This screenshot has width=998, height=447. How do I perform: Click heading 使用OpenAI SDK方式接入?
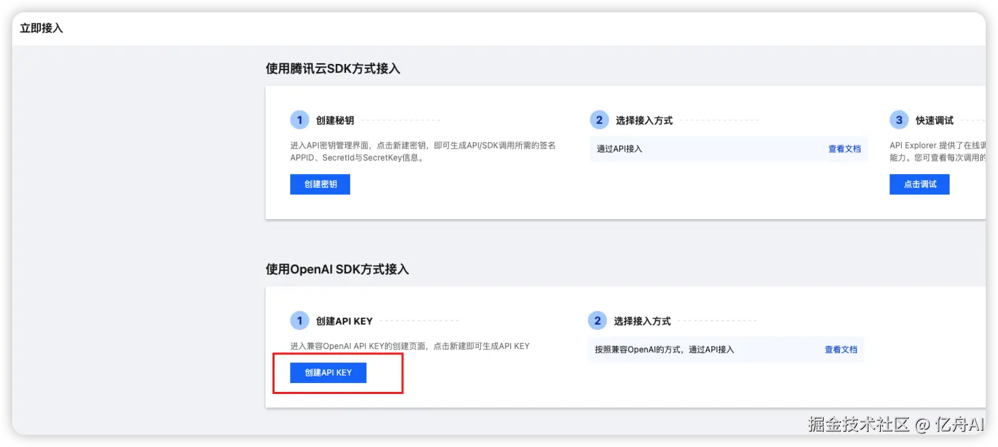337,269
